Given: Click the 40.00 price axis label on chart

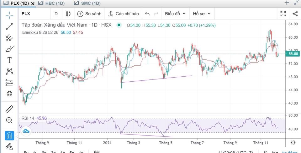Looking at the screenshot, I should (x=293, y=103).
